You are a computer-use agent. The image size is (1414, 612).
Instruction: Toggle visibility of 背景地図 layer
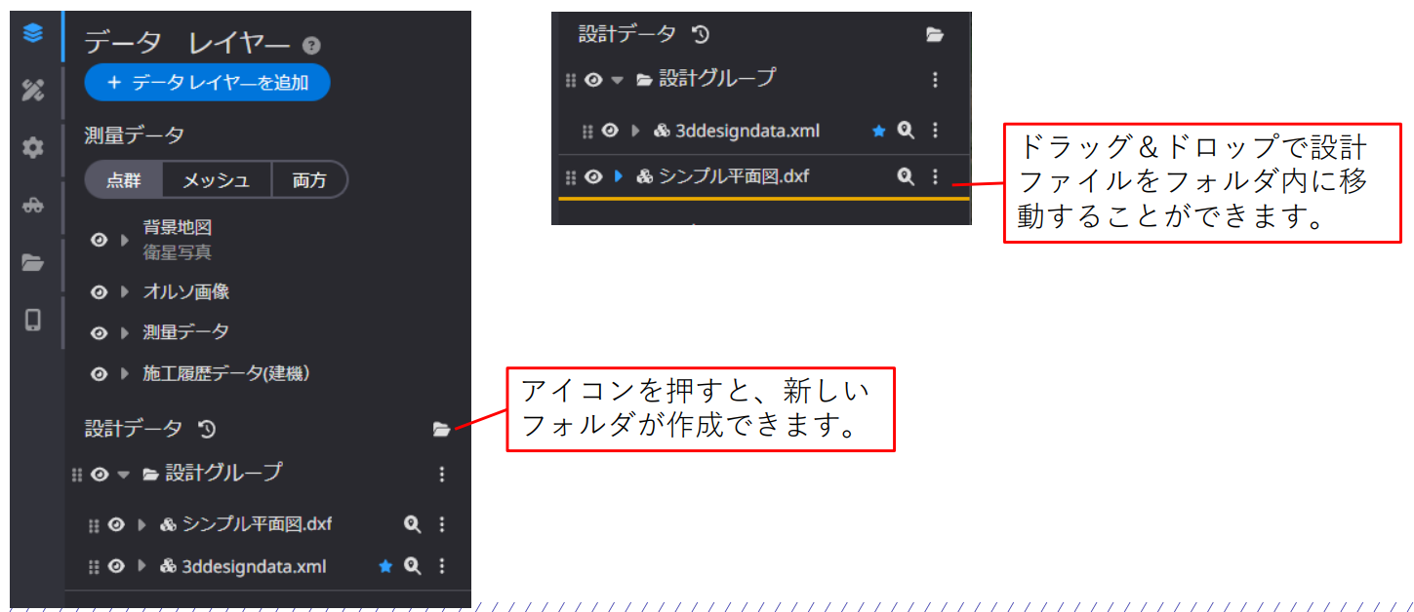coord(99,240)
